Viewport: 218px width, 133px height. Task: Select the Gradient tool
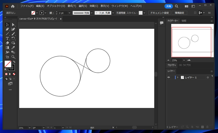7,48
